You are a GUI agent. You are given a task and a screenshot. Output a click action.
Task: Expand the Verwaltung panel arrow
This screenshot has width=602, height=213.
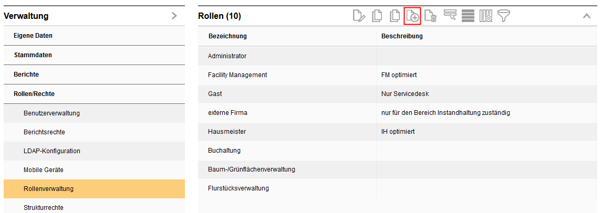pos(174,16)
